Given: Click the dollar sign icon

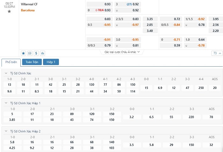Looking at the screenshot, I should point(36,53).
